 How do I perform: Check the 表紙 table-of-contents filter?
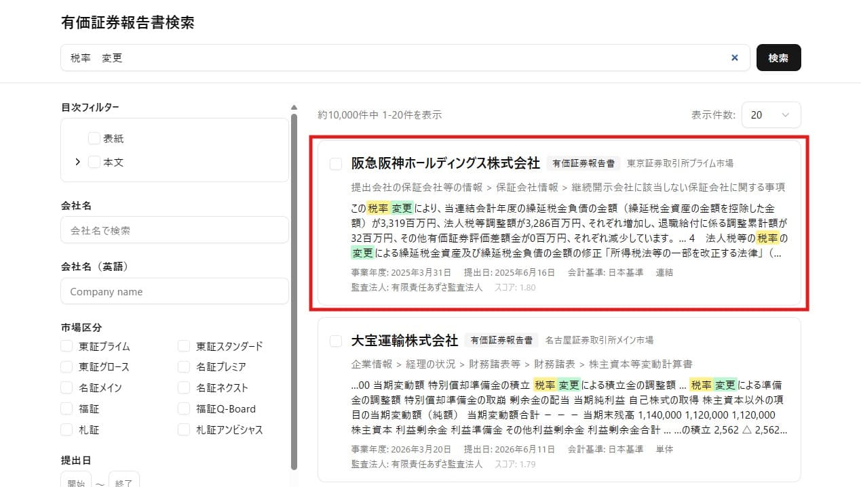point(94,138)
